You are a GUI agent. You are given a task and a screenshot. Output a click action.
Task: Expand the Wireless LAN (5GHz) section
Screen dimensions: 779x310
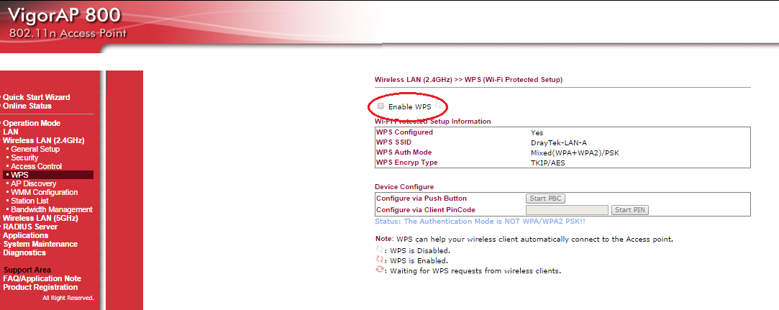pyautogui.click(x=40, y=218)
